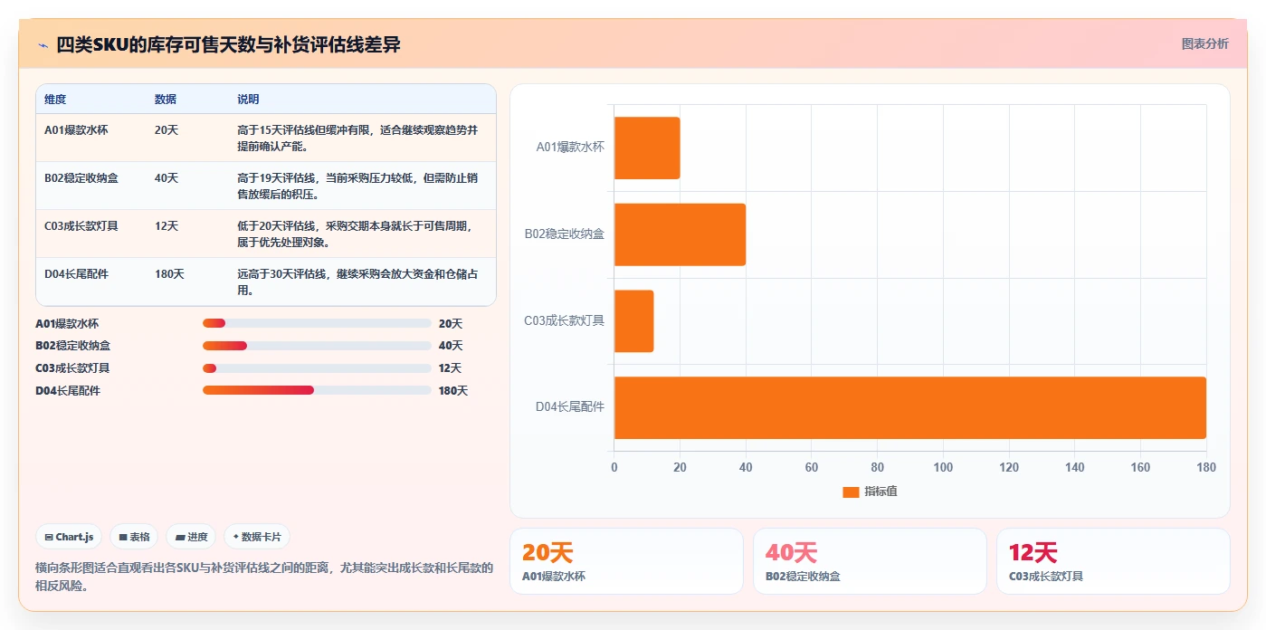Click the C03成长款灯具 progress bar
Image resolution: width=1266 pixels, height=630 pixels.
(317, 368)
